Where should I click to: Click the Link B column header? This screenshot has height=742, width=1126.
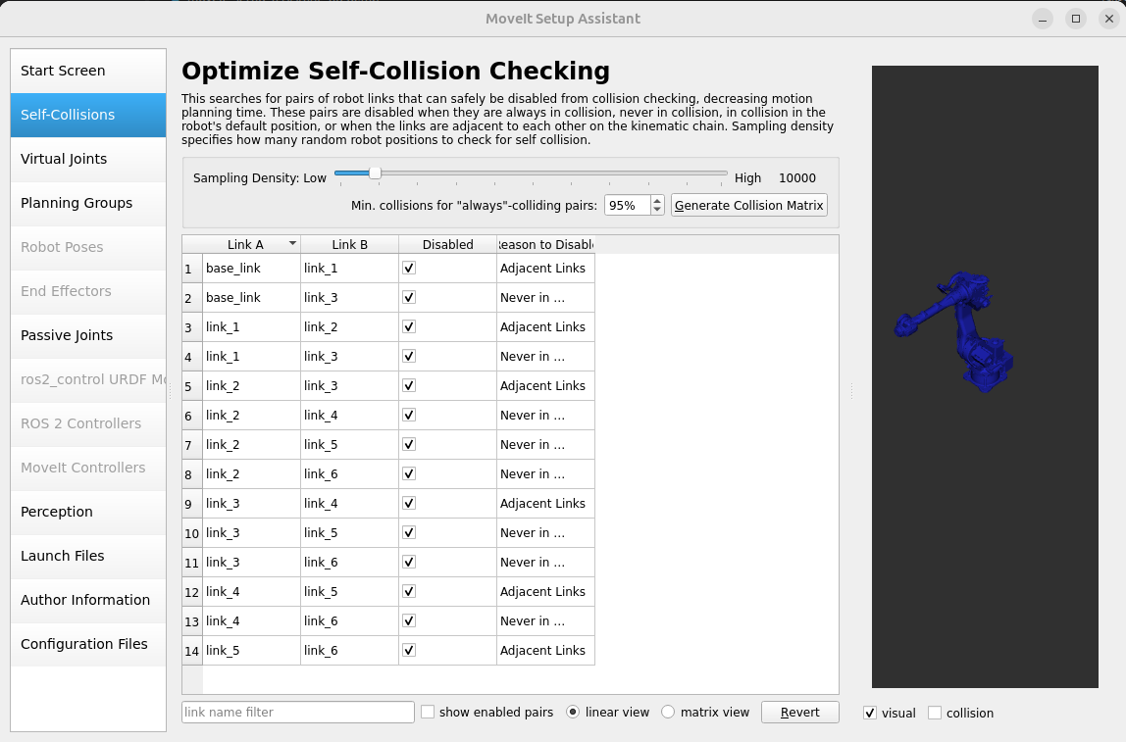350,245
